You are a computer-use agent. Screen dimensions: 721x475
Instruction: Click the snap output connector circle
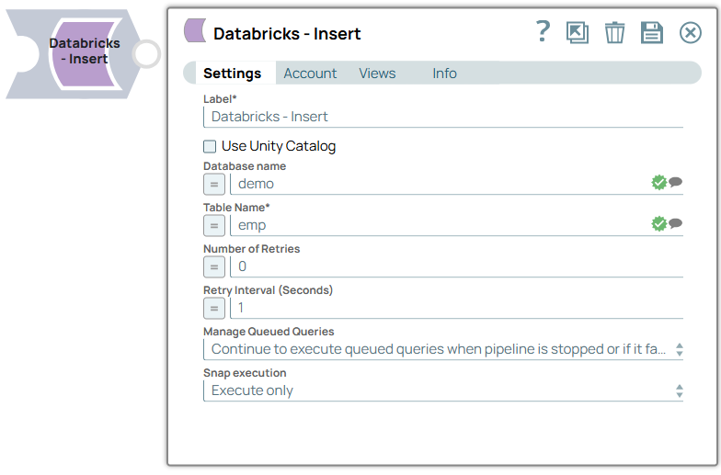146,53
